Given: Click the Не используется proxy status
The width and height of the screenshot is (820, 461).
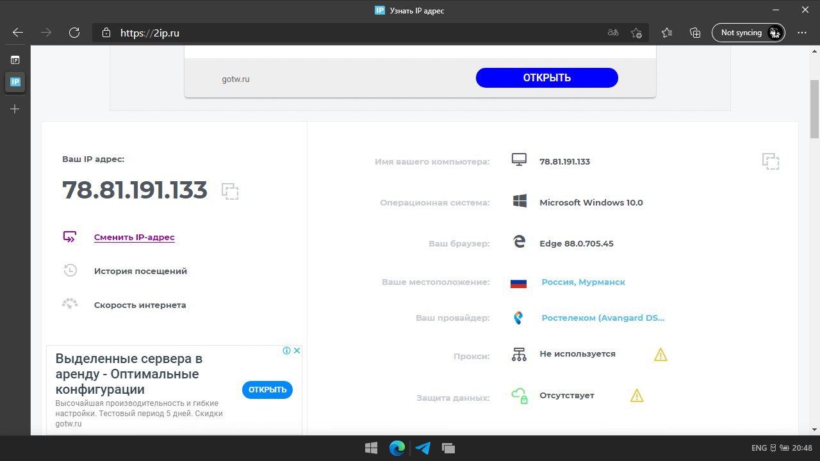Looking at the screenshot, I should pyautogui.click(x=577, y=354).
